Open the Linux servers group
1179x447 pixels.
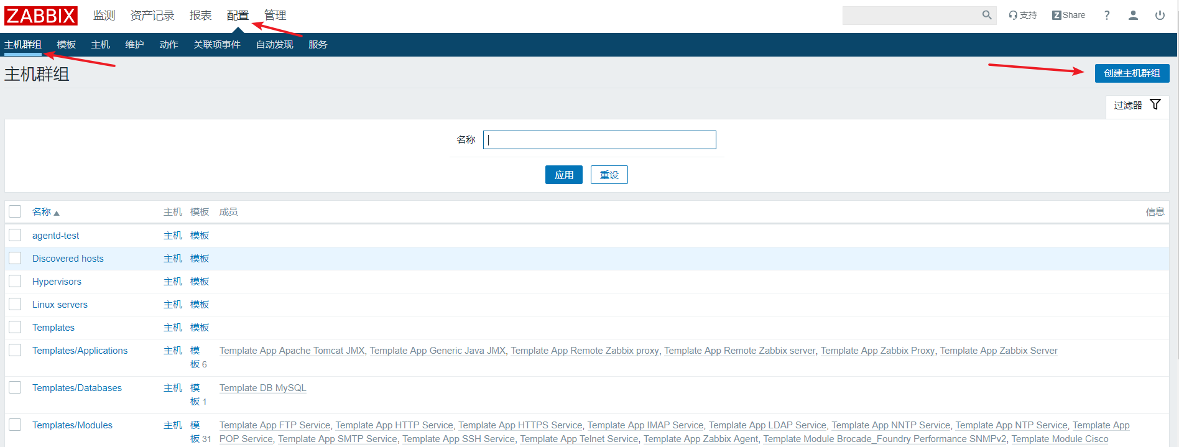pyautogui.click(x=60, y=305)
